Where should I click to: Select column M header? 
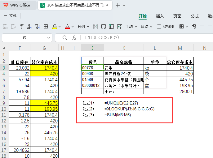click(180, 48)
